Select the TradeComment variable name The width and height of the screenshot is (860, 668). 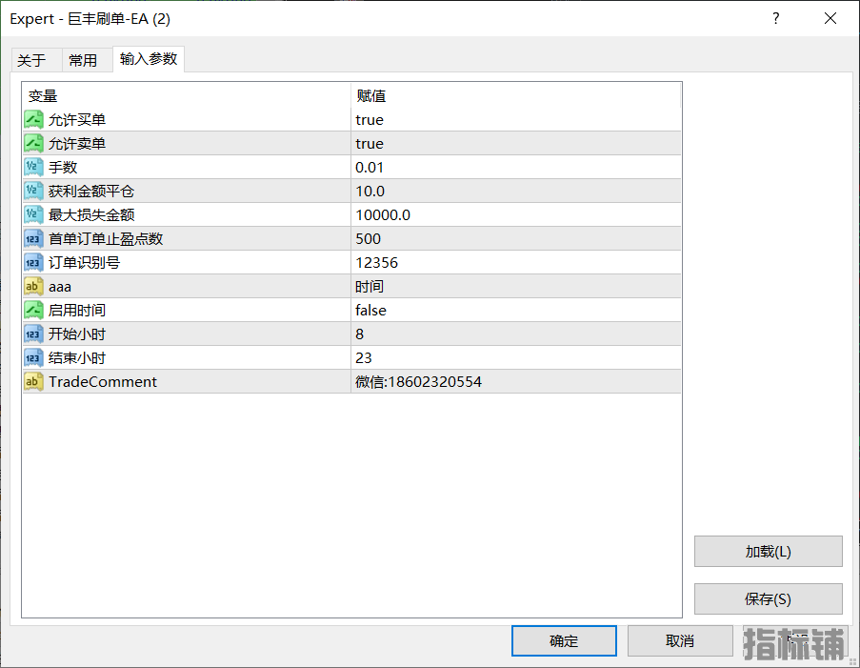click(x=103, y=381)
